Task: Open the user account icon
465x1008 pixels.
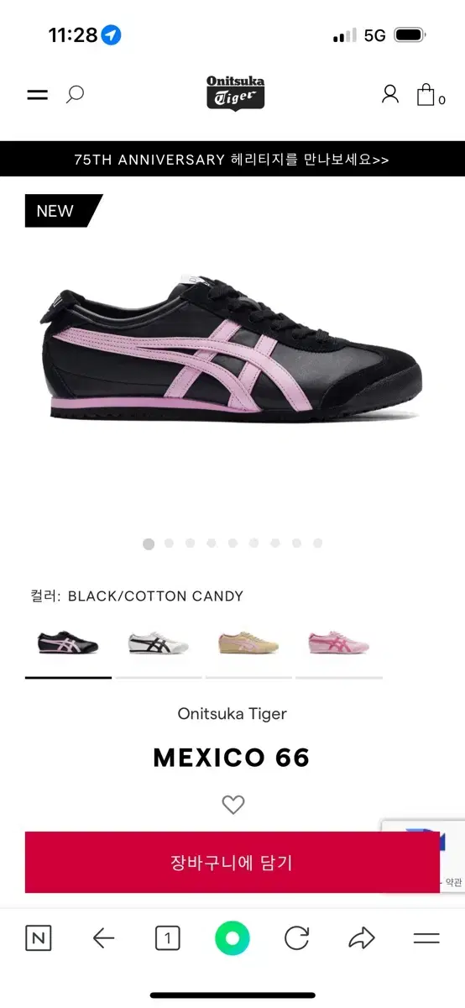Action: point(389,94)
